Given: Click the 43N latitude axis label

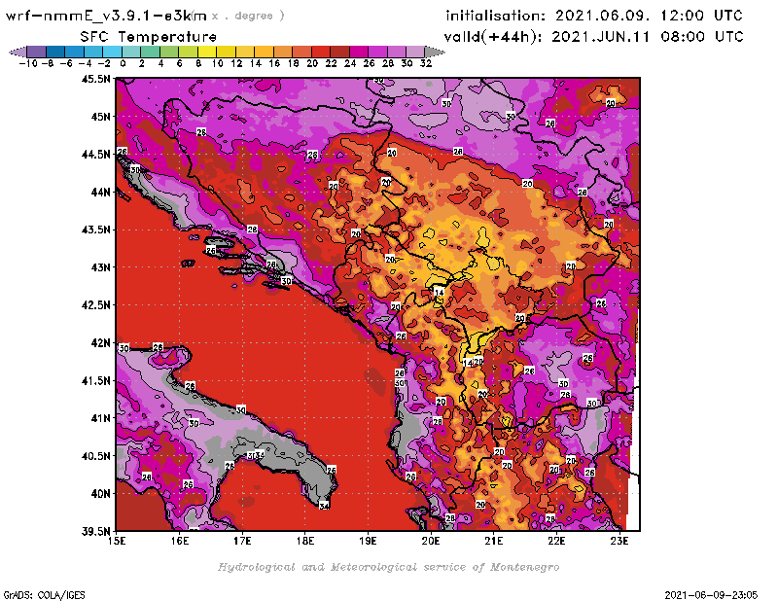Looking at the screenshot, I should click(x=100, y=267).
